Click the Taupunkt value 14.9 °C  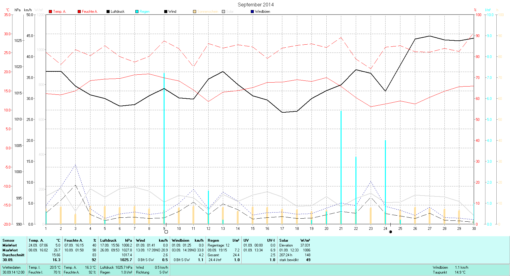[460, 272]
